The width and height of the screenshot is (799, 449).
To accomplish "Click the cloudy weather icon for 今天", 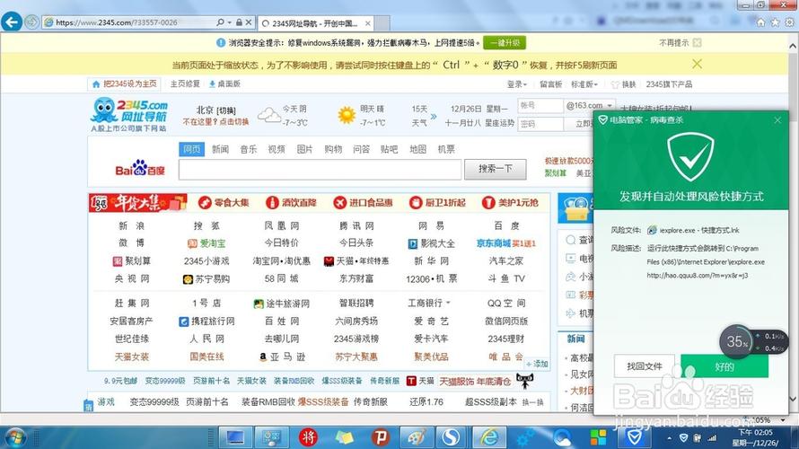I will click(x=269, y=115).
